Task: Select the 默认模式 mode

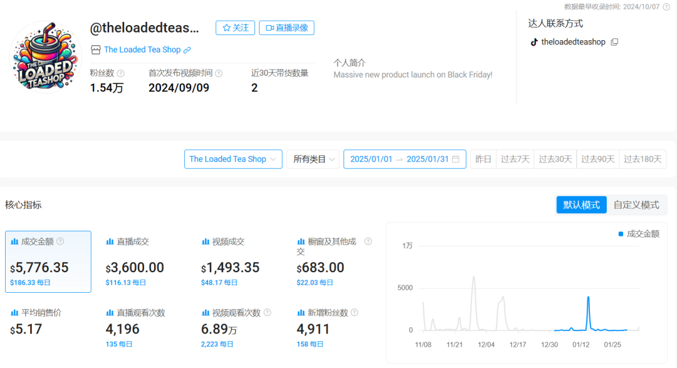Action: click(x=581, y=204)
